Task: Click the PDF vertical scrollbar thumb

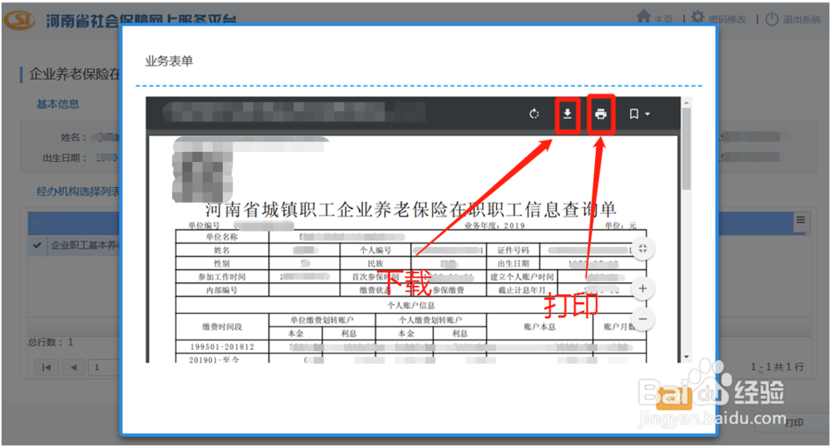Action: click(686, 149)
